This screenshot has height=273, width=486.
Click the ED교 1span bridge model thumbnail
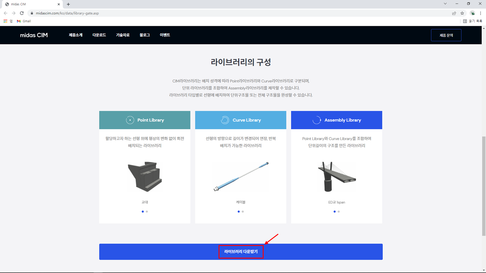tap(337, 177)
